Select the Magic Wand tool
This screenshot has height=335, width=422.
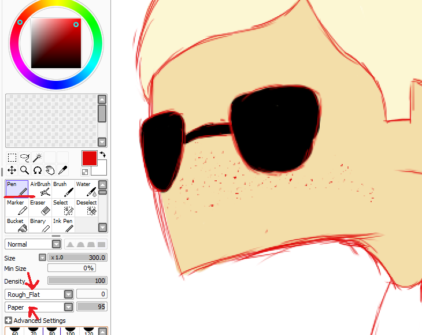coord(38,158)
